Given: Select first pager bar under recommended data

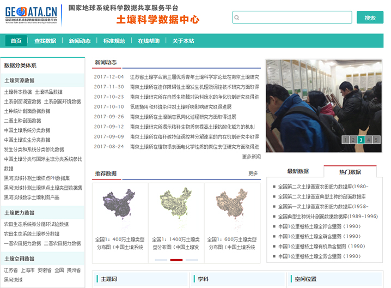Looking at the screenshot, I should coord(161,260).
